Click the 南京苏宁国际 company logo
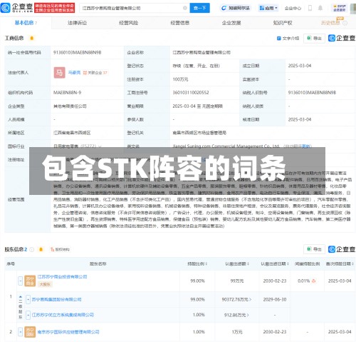 click(x=30, y=332)
